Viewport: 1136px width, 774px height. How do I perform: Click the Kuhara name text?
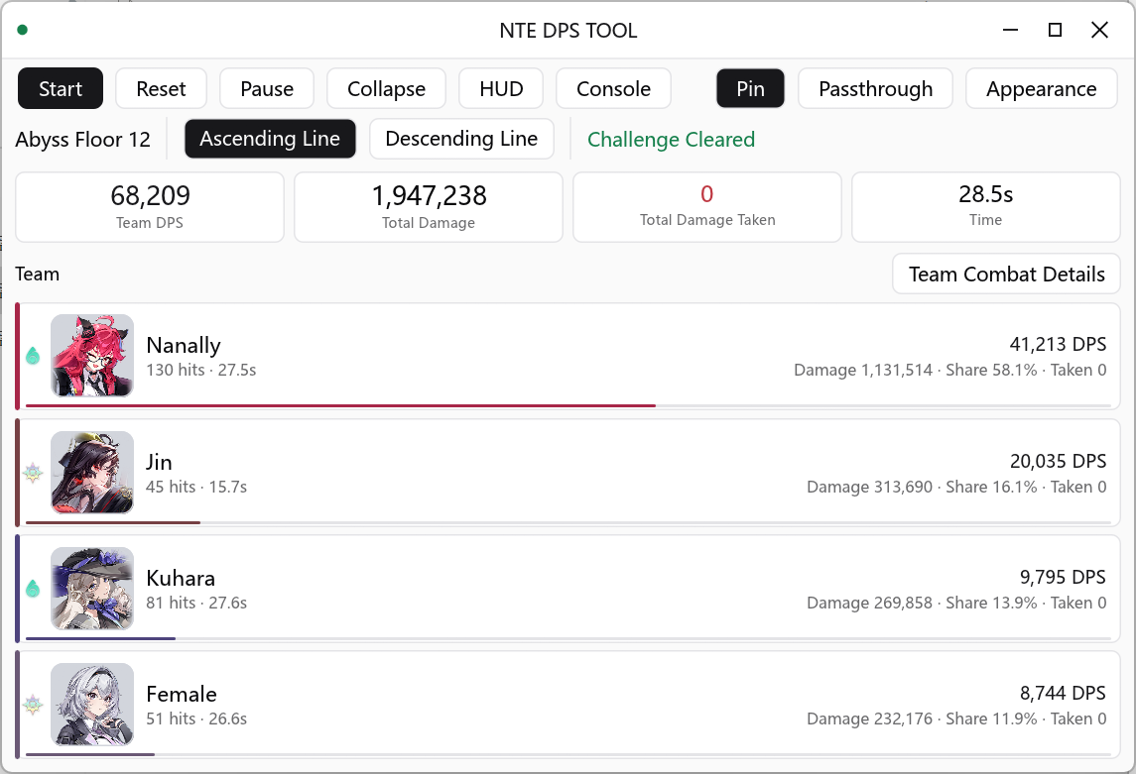[181, 578]
